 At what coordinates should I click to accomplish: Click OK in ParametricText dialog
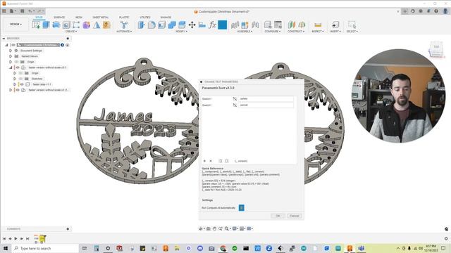pyautogui.click(x=278, y=216)
